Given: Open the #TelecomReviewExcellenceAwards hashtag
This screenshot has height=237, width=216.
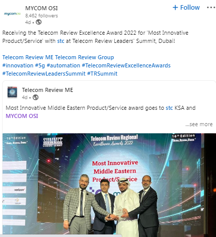Looking at the screenshot, I should click(126, 65).
